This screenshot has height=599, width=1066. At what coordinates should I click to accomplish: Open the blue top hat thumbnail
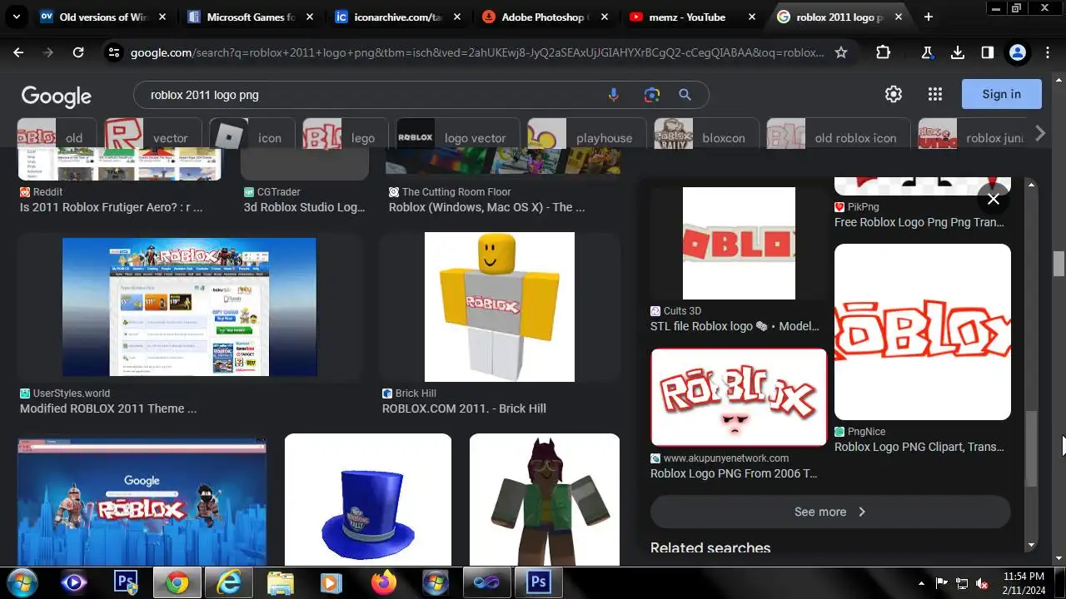(x=368, y=500)
